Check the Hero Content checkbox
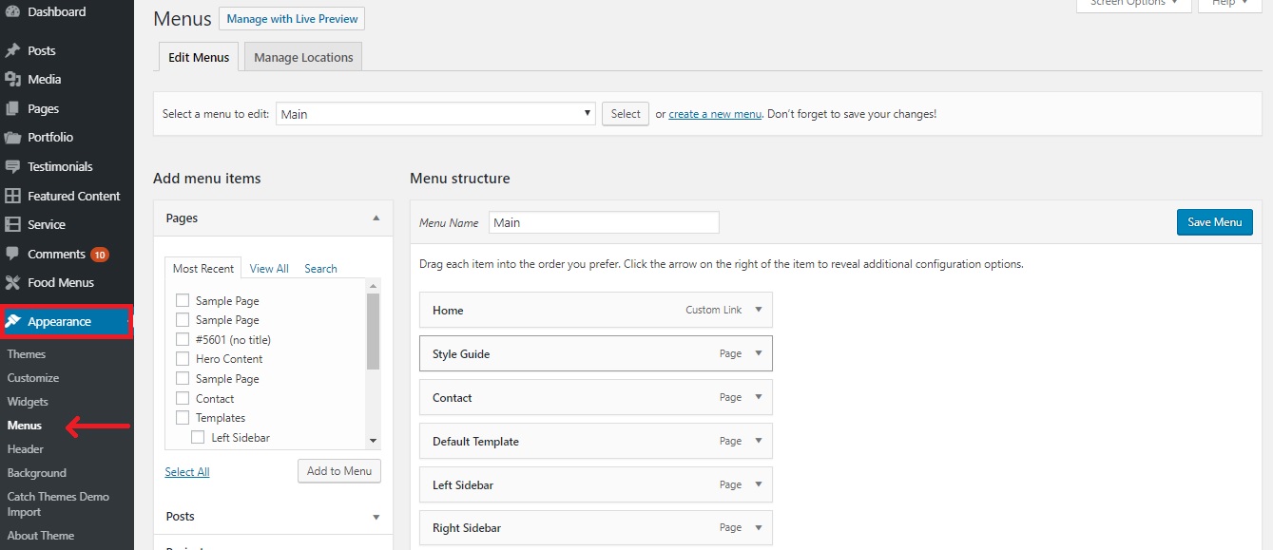This screenshot has height=550, width=1273. click(x=183, y=359)
